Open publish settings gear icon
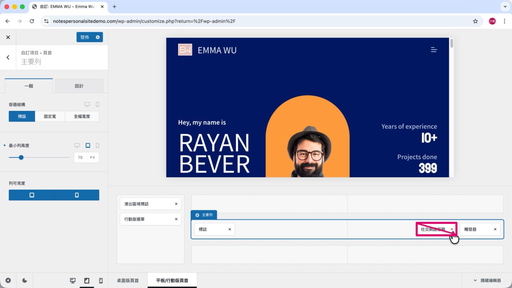This screenshot has width=512, height=288. coord(98,37)
